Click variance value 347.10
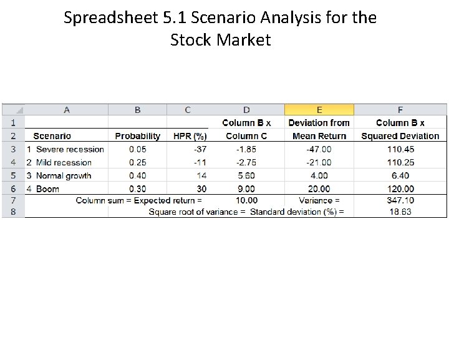The image size is (449, 337). 400,200
